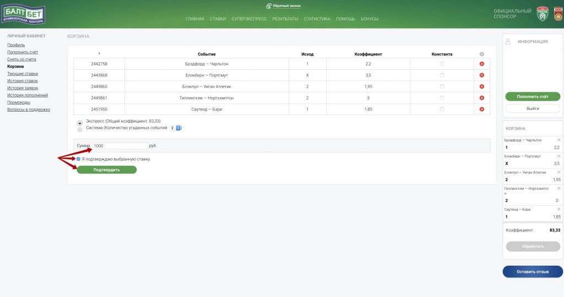Click the Пополнить счёт green button
This screenshot has height=297, width=564.
click(532, 96)
